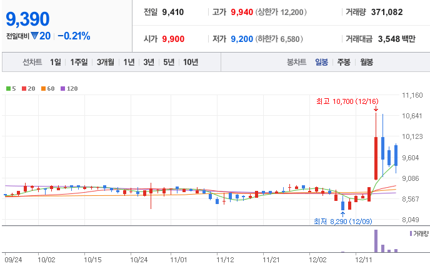Image resolution: width=430 pixels, height=266 pixels.
Task: Click the orange 60-day moving average swatch
Action: [43, 88]
